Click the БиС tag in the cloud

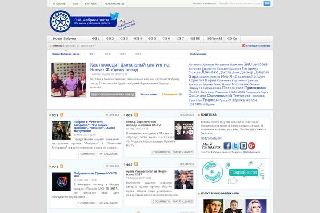coord(247,64)
